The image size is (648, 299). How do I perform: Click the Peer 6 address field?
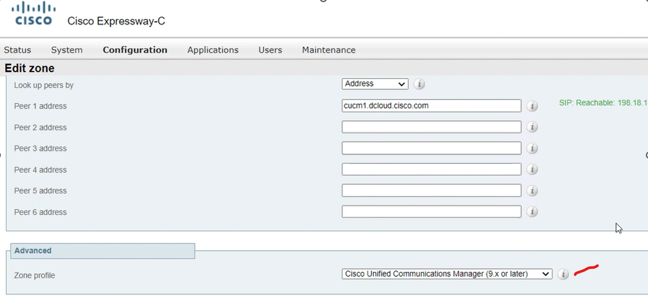click(432, 212)
